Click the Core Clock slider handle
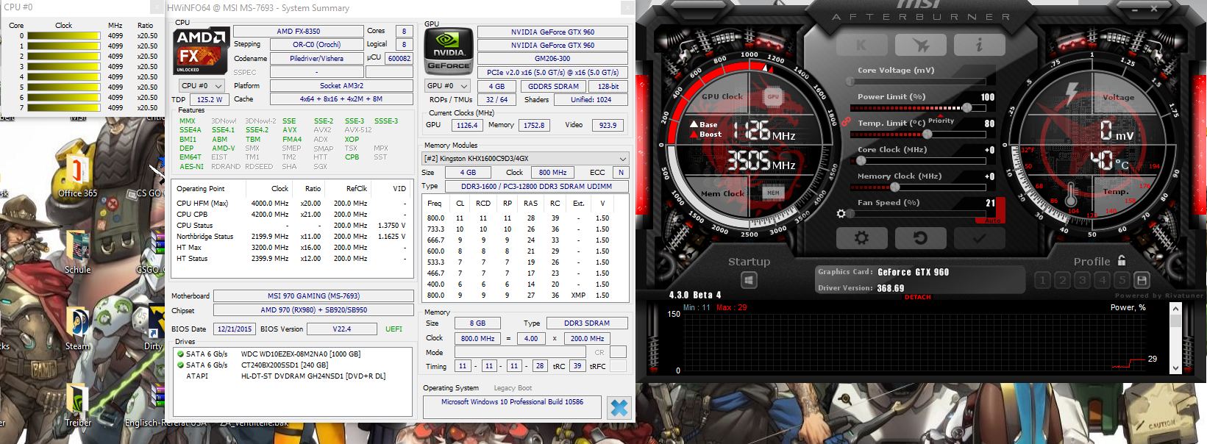Image resolution: width=1207 pixels, height=444 pixels. tap(861, 161)
